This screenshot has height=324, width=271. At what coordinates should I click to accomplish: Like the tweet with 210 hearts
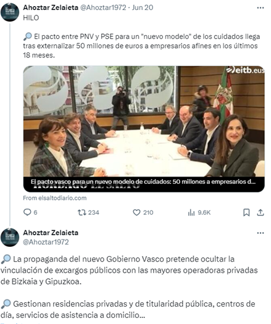coord(136,212)
